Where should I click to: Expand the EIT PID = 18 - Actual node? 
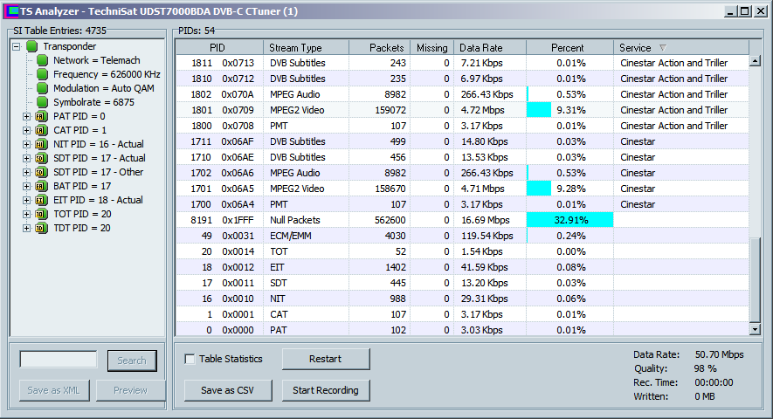click(26, 200)
